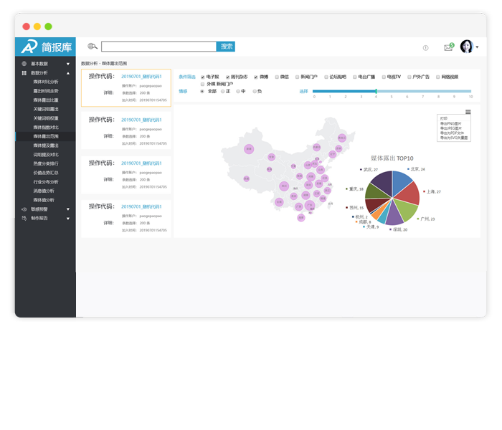Image resolution: width=502 pixels, height=430 pixels.
Task: Click the user avatar photo
Action: [467, 47]
